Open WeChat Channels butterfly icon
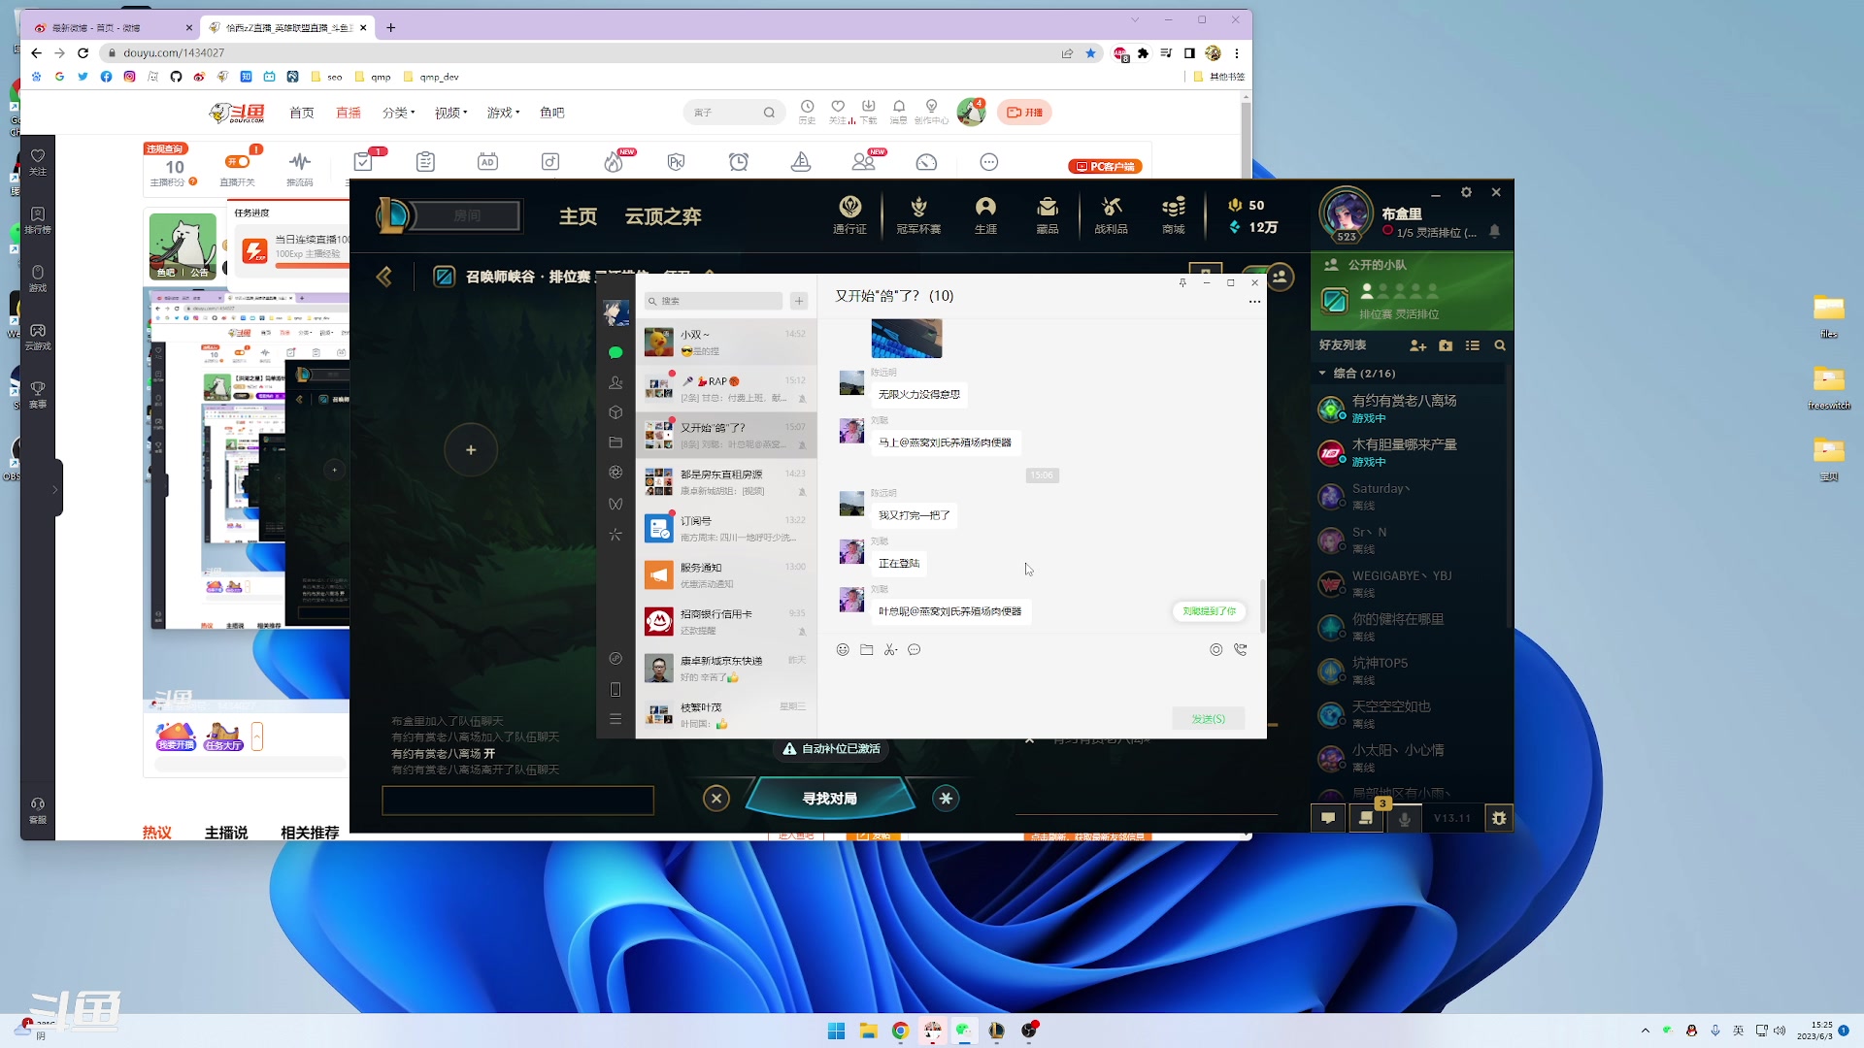The image size is (1864, 1048). [616, 504]
